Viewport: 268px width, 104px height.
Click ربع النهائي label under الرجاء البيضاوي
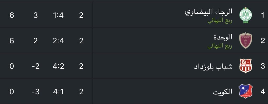pyautogui.click(x=220, y=20)
